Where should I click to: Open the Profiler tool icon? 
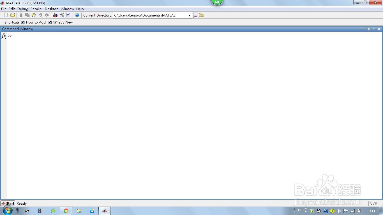68,15
